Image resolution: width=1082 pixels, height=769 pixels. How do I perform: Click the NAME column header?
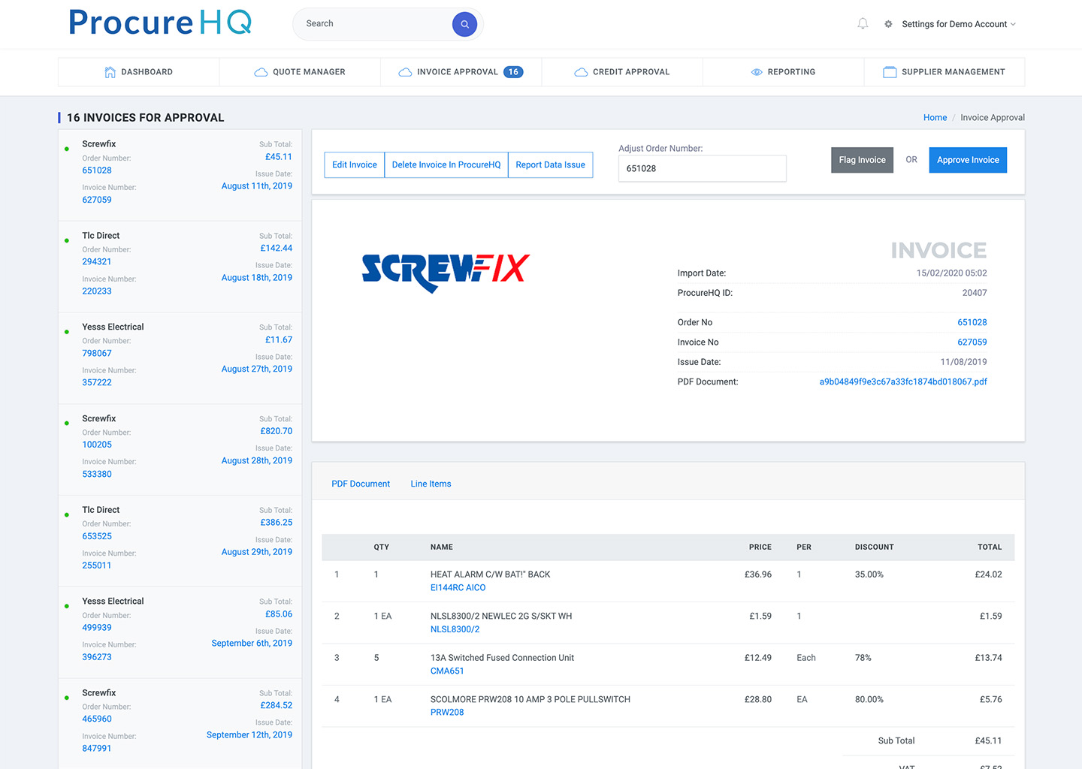pos(442,547)
